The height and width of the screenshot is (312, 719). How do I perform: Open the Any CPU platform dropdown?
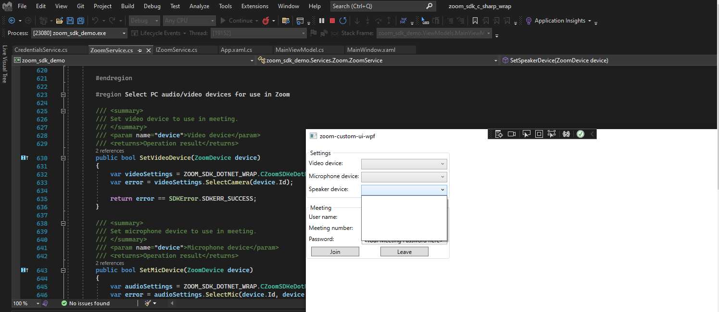(x=189, y=20)
